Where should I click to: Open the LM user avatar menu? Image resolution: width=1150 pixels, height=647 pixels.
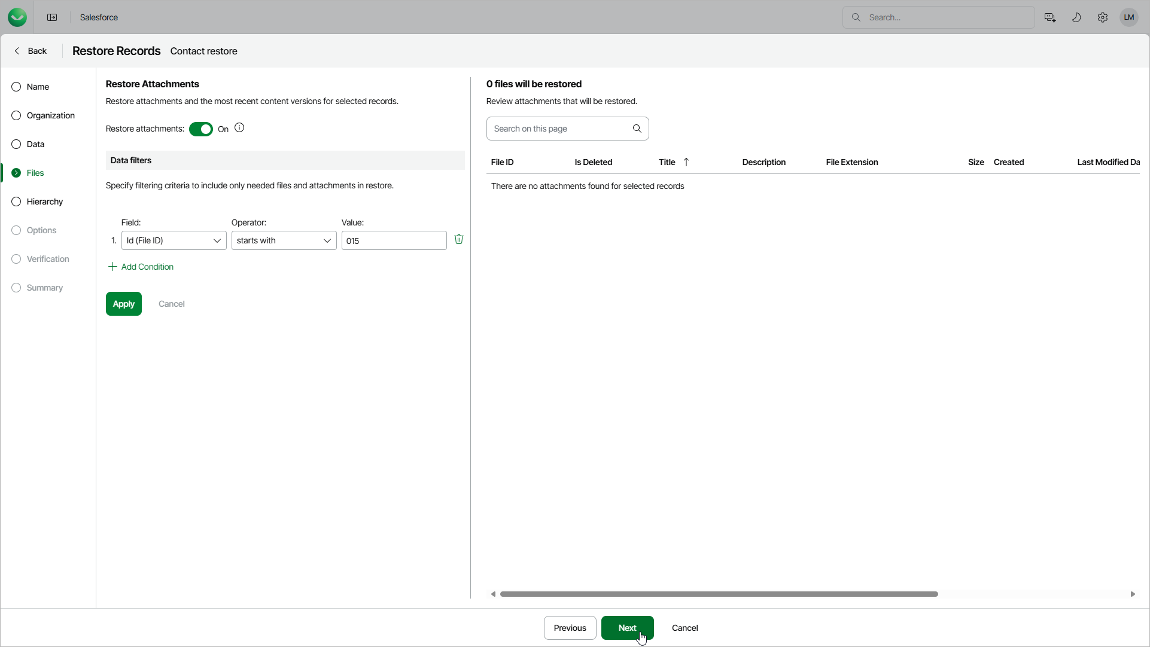pyautogui.click(x=1128, y=17)
